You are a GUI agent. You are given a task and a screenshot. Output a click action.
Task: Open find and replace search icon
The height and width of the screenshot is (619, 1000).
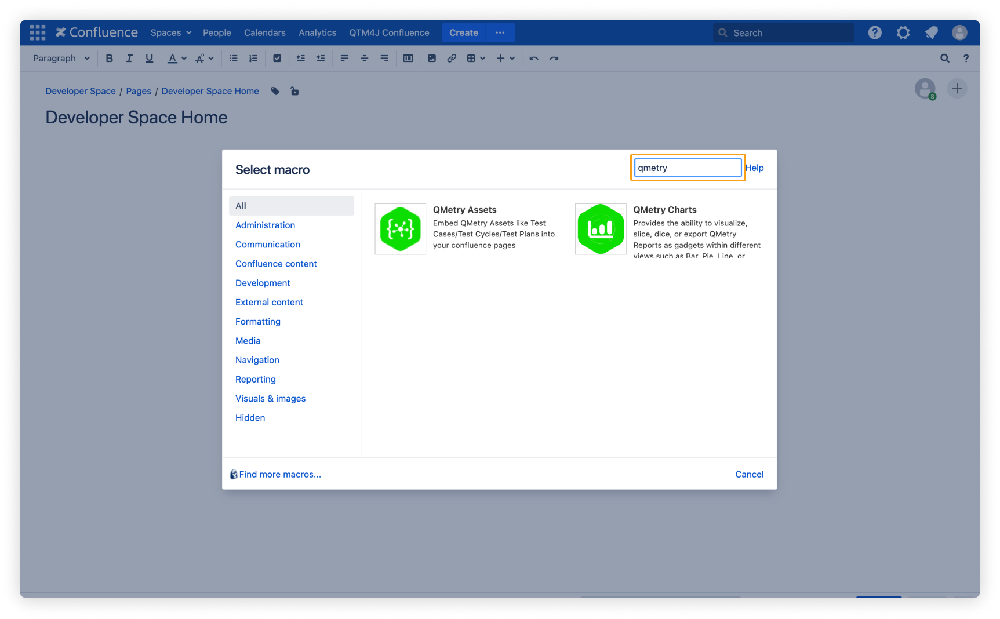pos(945,58)
